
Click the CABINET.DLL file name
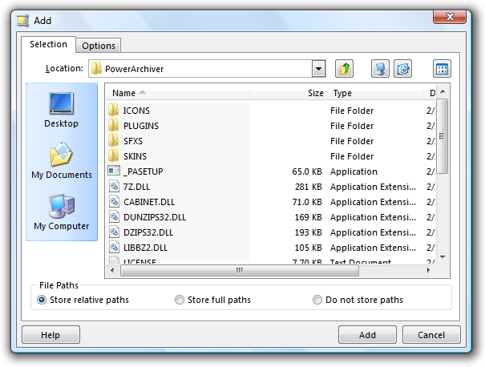149,202
